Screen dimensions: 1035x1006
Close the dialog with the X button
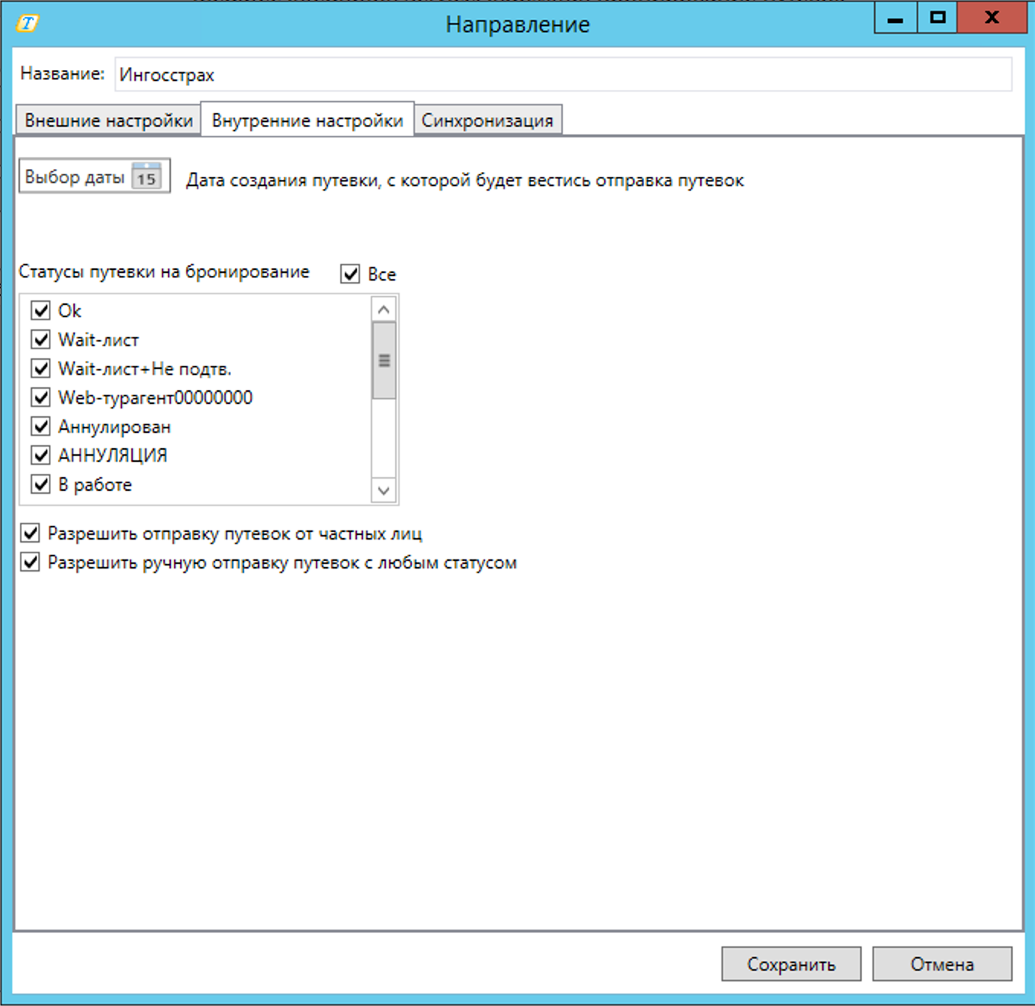[991, 18]
